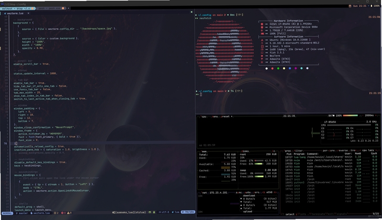This screenshot has width=382, height=220.
Task: Open the btop preset selector
Action: point(225,116)
